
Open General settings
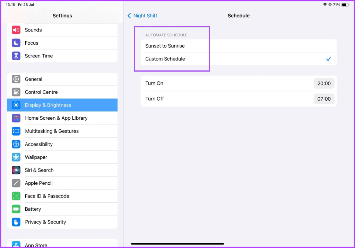coord(62,79)
